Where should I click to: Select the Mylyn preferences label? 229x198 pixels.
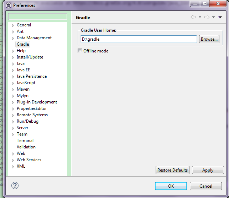23,96
